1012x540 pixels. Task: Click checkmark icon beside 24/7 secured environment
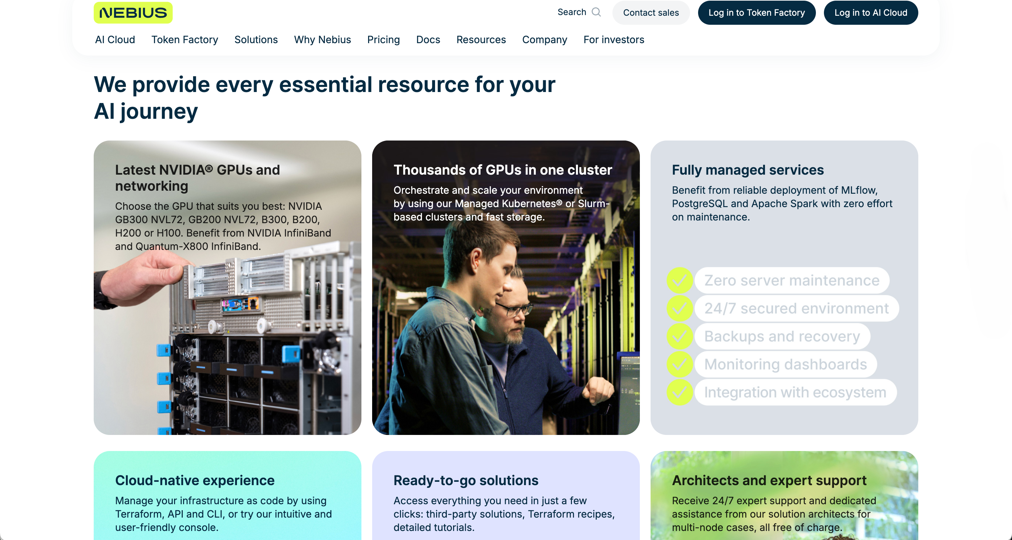[x=680, y=308]
